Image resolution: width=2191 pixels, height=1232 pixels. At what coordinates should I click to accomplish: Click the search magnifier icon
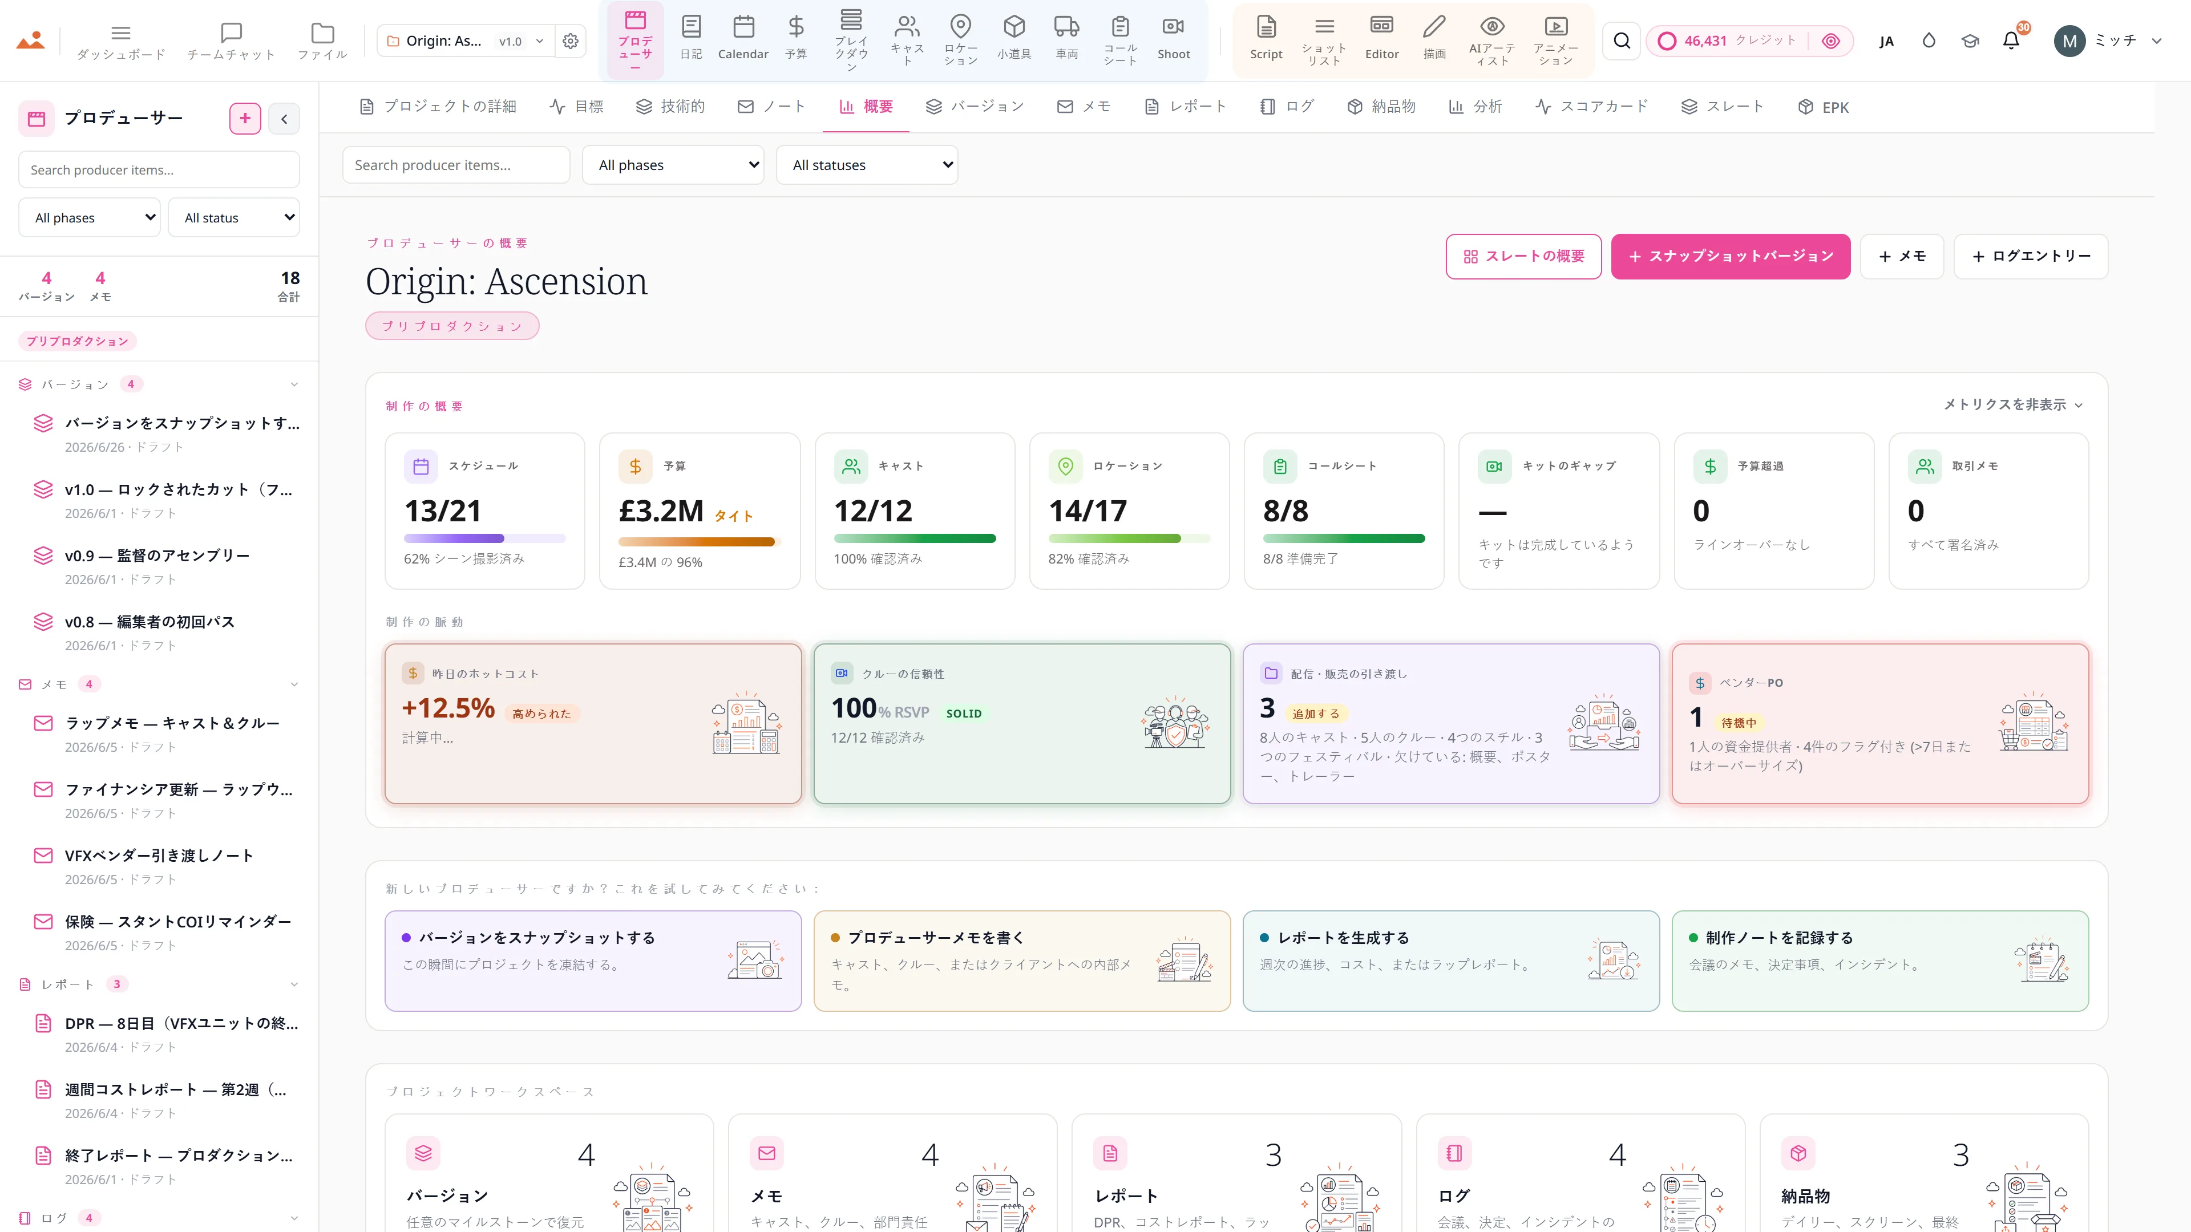[1622, 41]
